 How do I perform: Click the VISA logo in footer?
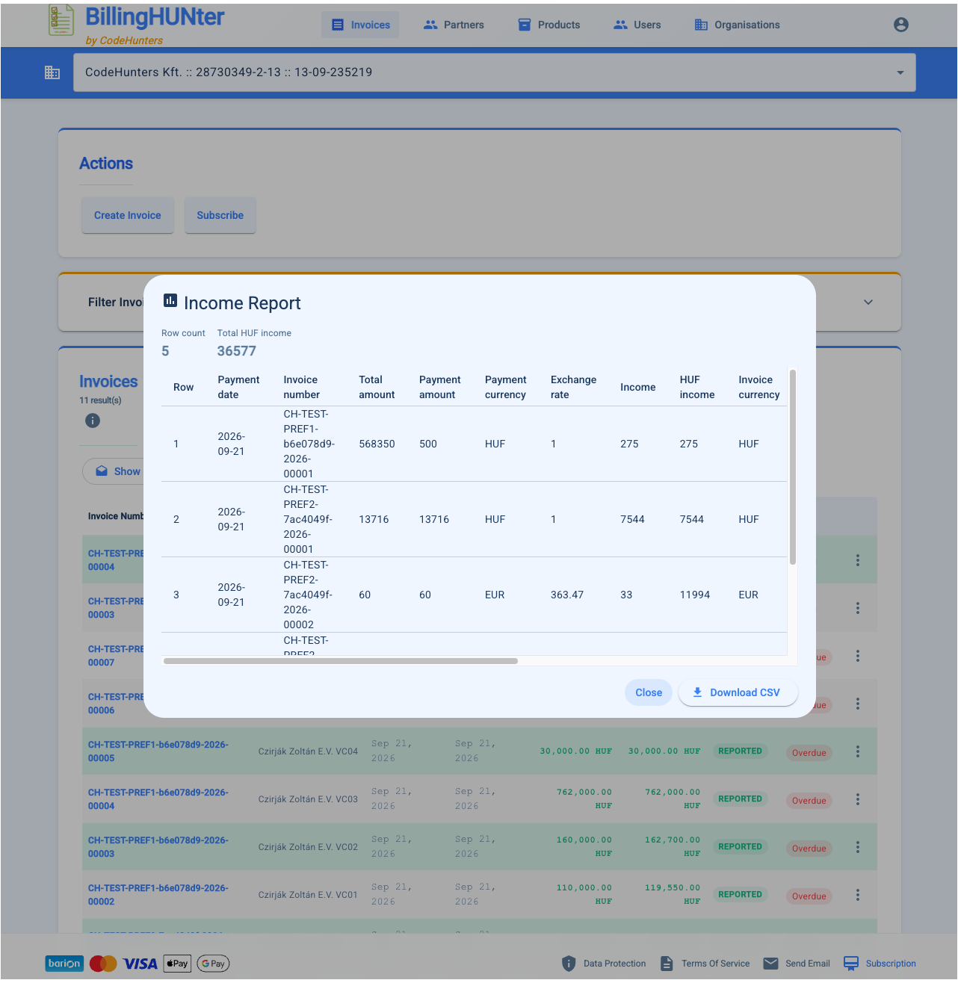140,964
